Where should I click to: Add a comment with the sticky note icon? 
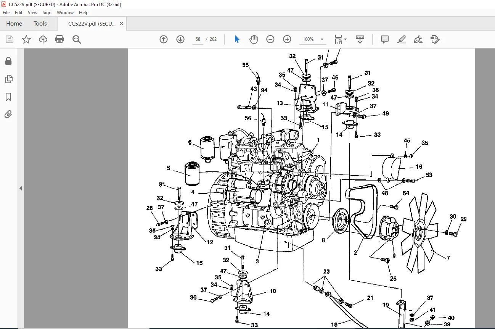click(385, 39)
